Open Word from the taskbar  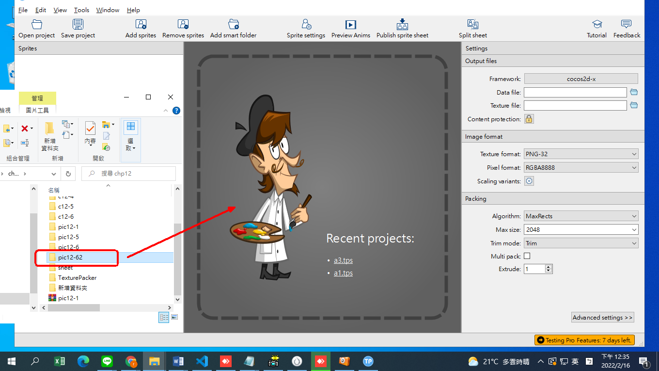coord(178,361)
